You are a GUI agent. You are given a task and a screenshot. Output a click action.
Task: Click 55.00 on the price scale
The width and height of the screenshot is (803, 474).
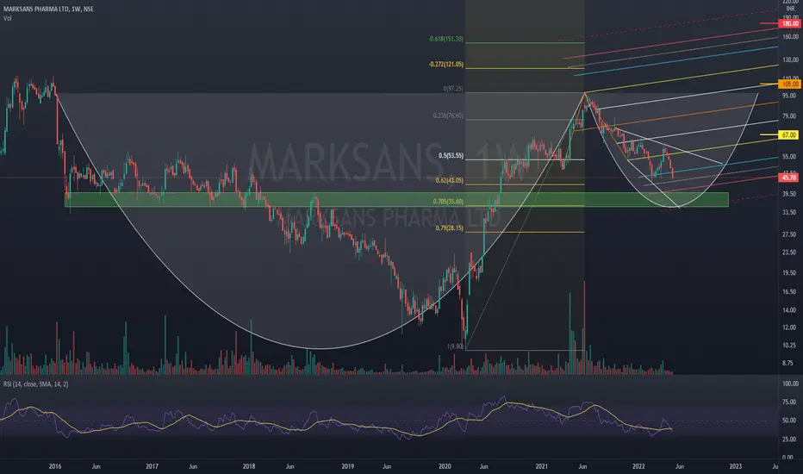pos(789,157)
